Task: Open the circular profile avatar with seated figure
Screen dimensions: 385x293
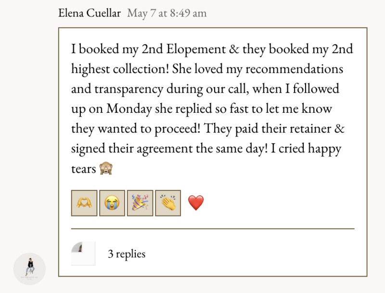Action: click(x=29, y=269)
